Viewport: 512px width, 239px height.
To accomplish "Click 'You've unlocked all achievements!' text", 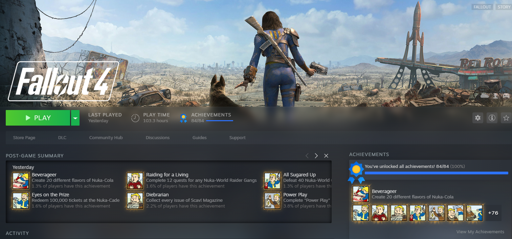I will click(400, 166).
